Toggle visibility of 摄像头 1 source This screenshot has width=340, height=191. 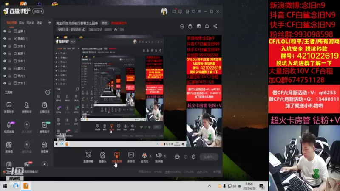pyautogui.click(x=5, y=39)
